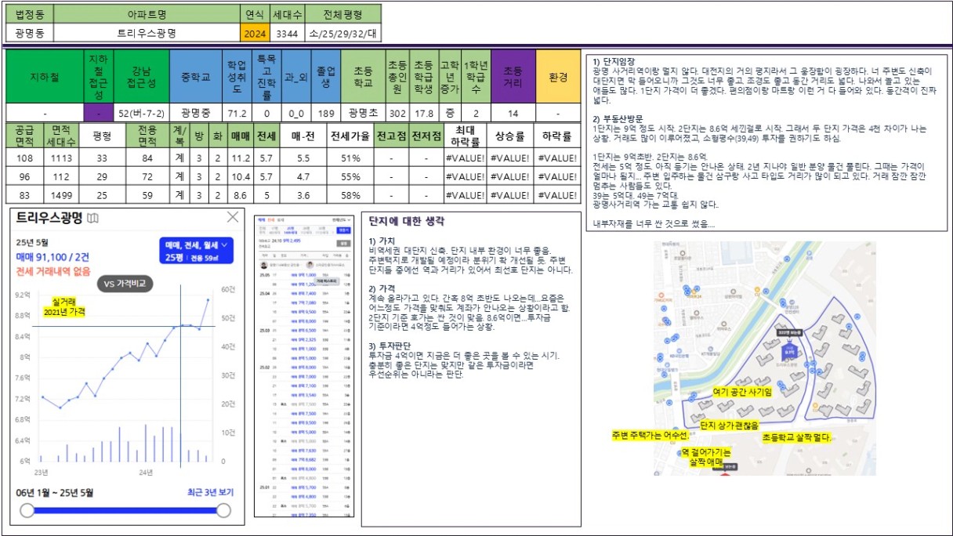Click the 302 total students cell
This screenshot has width=953, height=536.
398,114
